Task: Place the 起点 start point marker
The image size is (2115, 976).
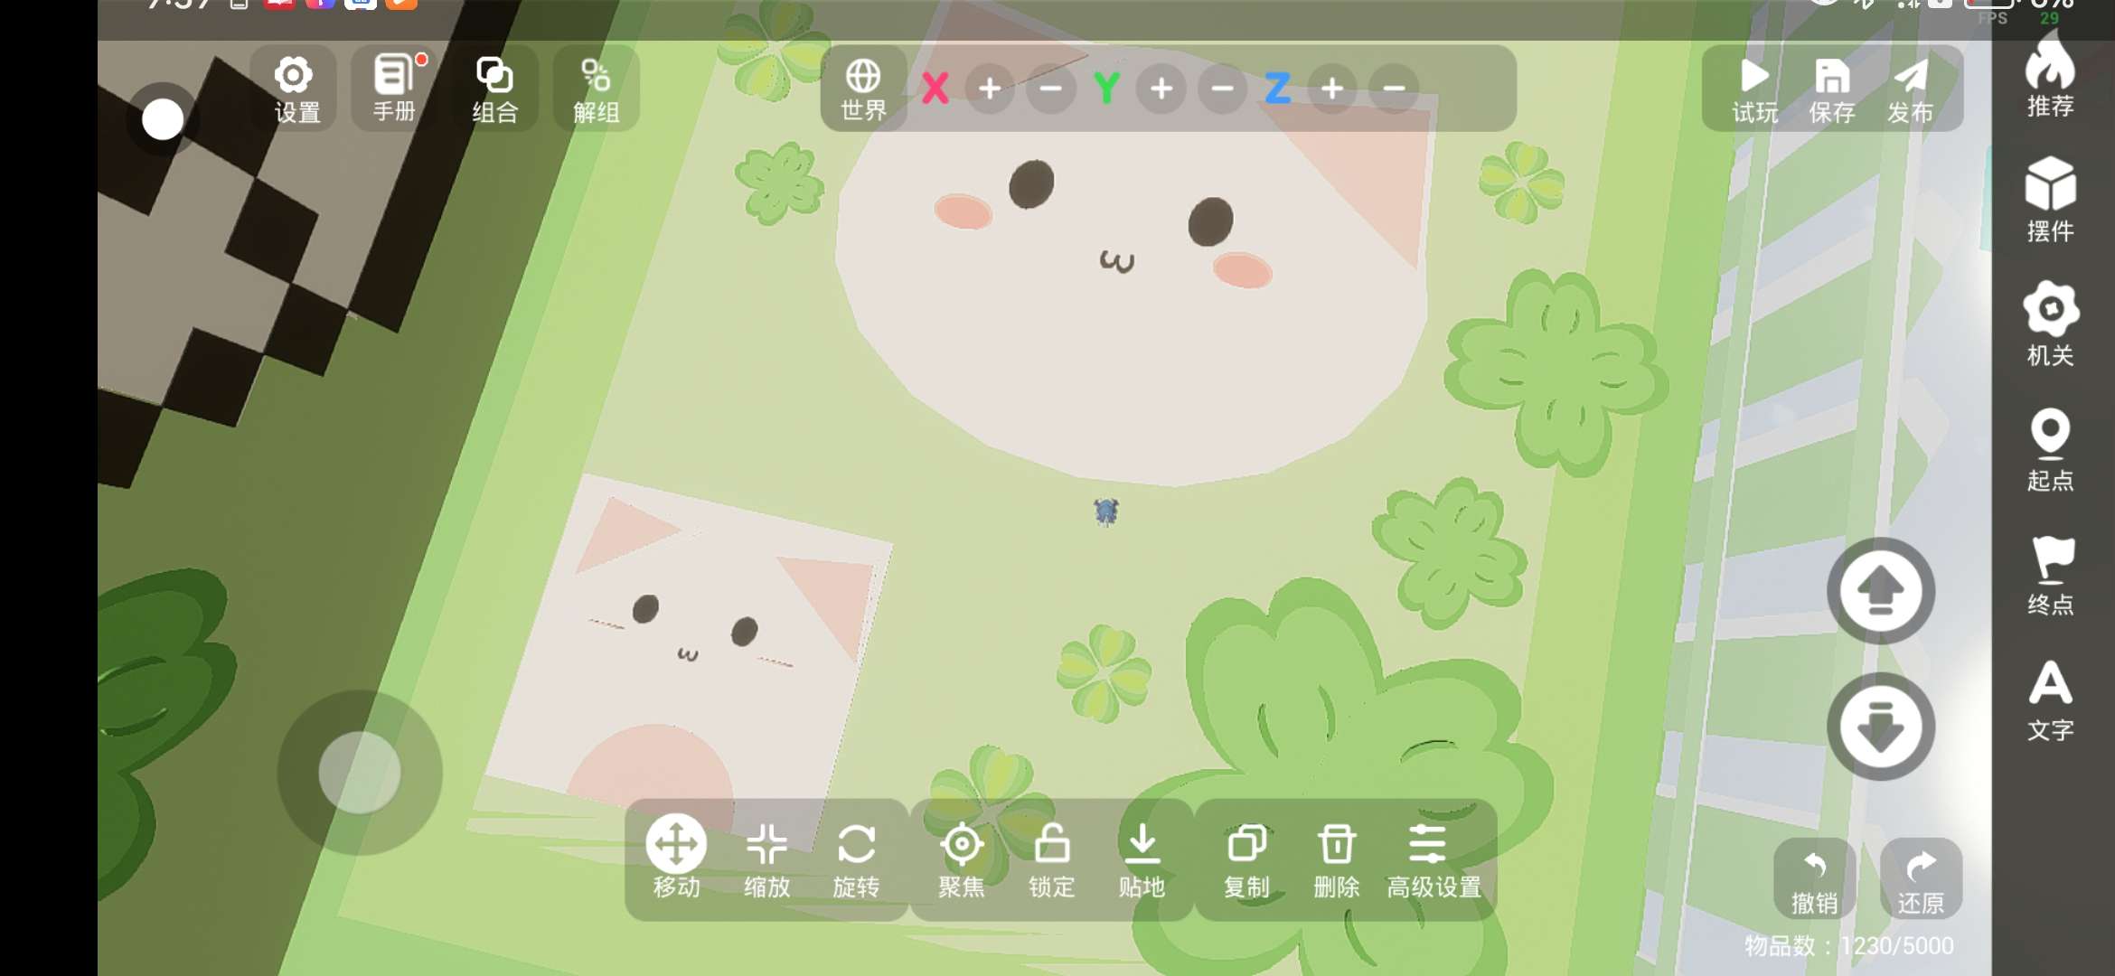Action: (x=2050, y=448)
